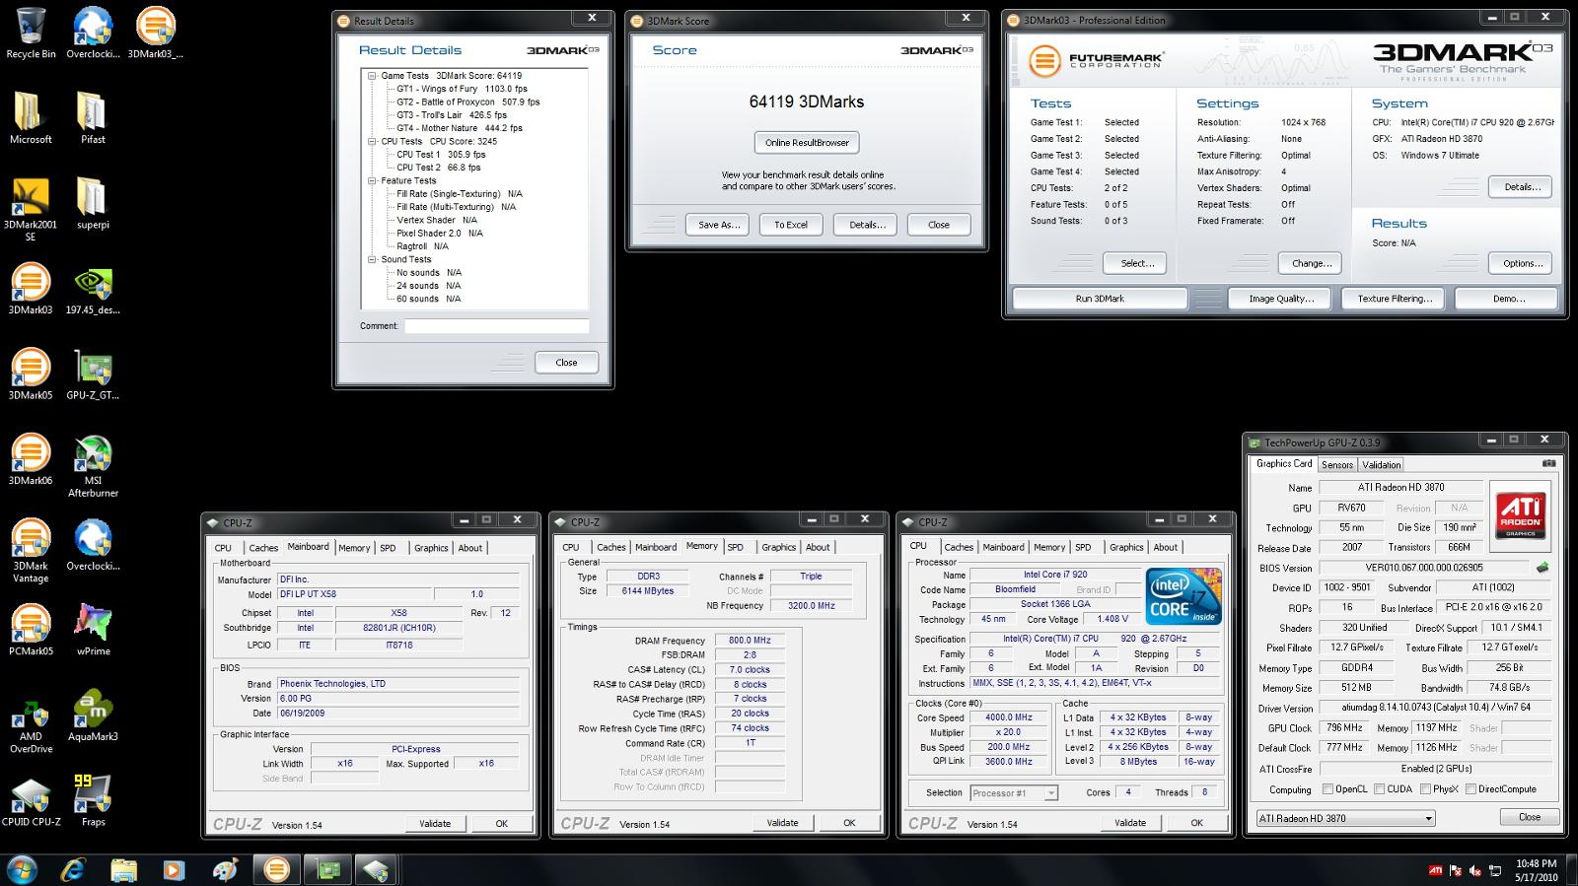Open the Caches tab in the CPU tab CPU-Z window
The width and height of the screenshot is (1578, 886).
[959, 547]
